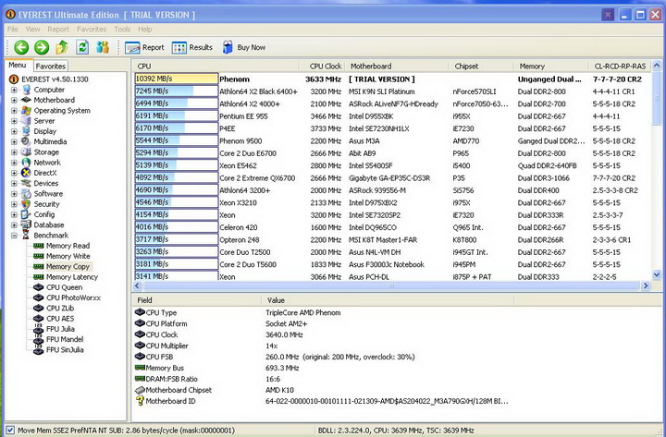Expand the Operating System tree node
This screenshot has width=666, height=437.
[14, 111]
